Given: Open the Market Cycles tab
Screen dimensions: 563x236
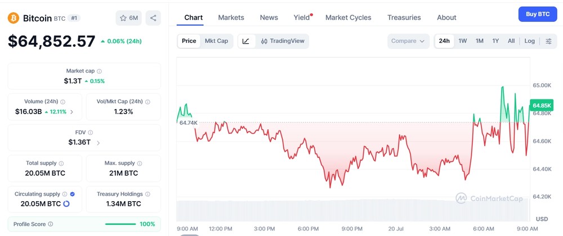Looking at the screenshot, I should click(348, 17).
